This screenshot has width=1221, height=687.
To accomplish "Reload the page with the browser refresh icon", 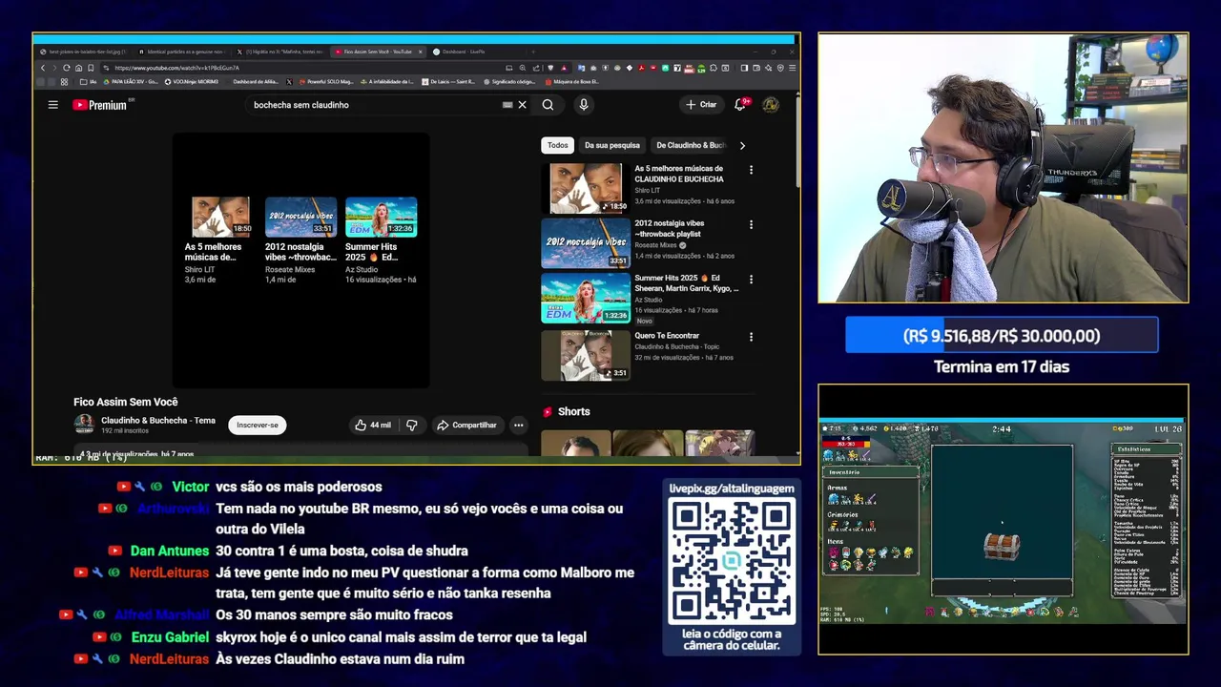I will click(66, 68).
